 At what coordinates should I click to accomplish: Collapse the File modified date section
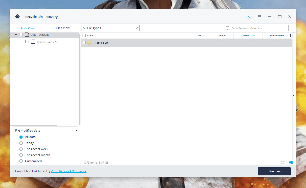click(77, 130)
